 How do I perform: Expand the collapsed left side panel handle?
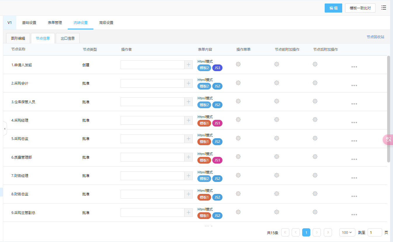pyautogui.click(x=5, y=129)
